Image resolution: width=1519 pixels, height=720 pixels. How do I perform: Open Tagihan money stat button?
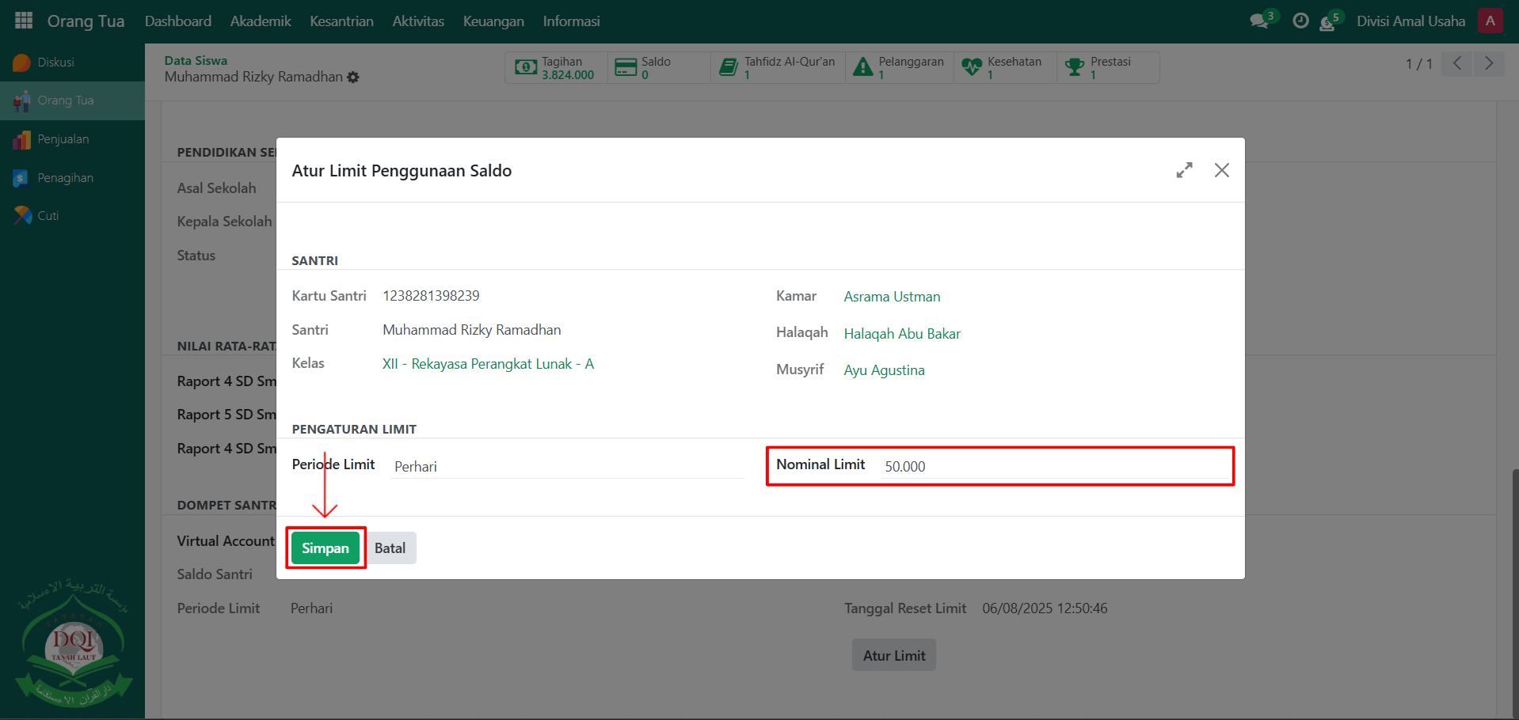pyautogui.click(x=556, y=68)
